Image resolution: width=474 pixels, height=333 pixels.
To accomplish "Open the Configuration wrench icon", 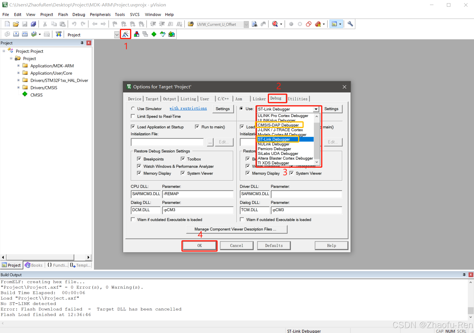I will (350, 24).
